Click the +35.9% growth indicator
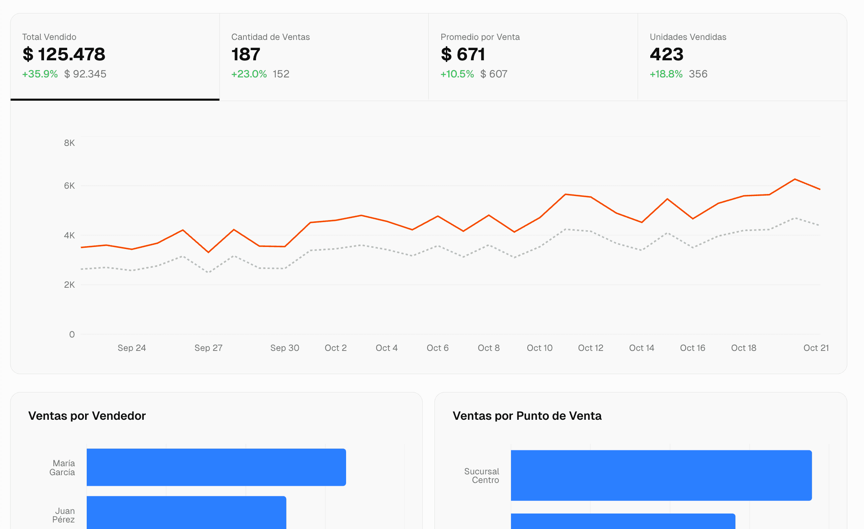The width and height of the screenshot is (864, 529). click(40, 74)
